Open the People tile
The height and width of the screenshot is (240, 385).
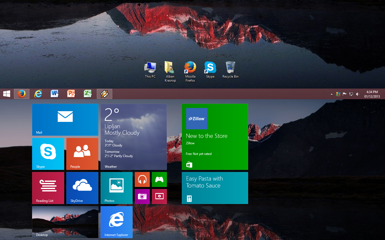click(x=82, y=154)
